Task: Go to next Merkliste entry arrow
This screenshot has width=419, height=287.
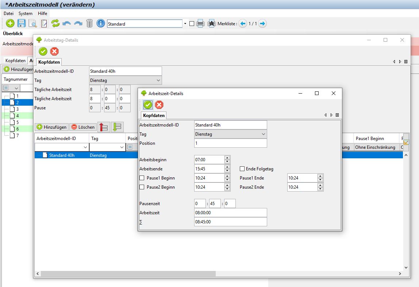Action: click(x=262, y=24)
